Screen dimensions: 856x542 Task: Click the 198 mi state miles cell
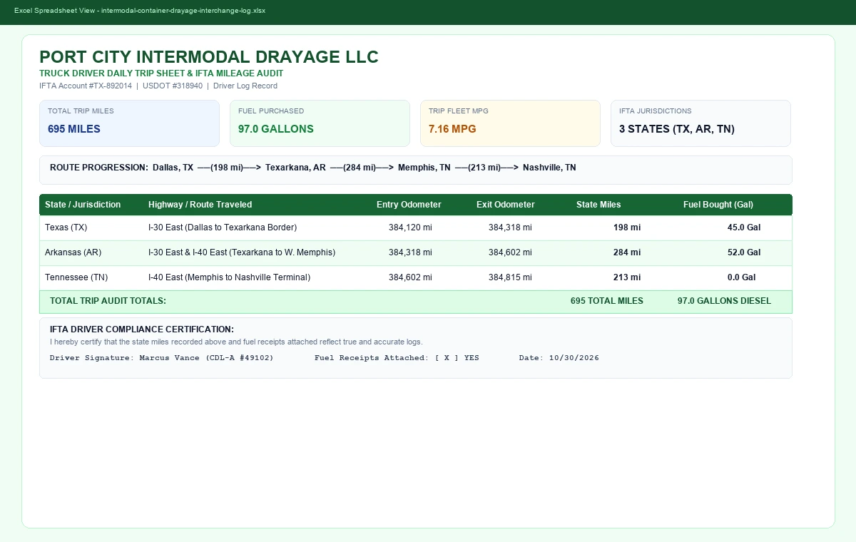(627, 227)
